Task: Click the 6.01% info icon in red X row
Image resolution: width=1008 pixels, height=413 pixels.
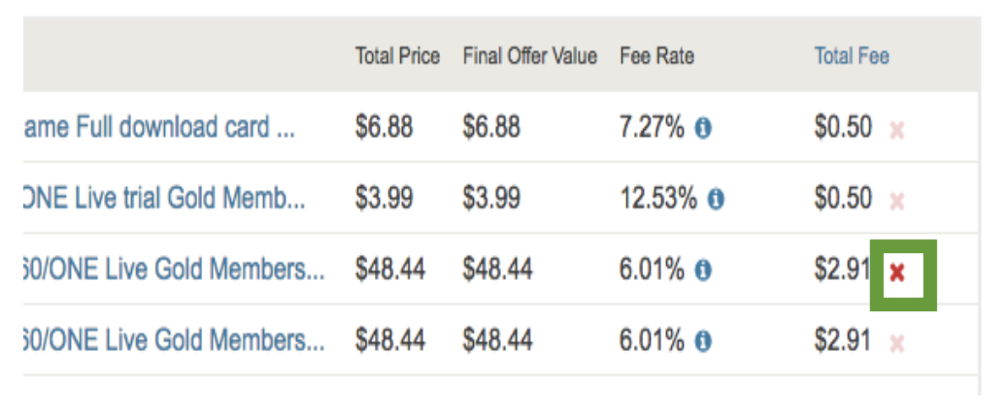Action: point(703,270)
